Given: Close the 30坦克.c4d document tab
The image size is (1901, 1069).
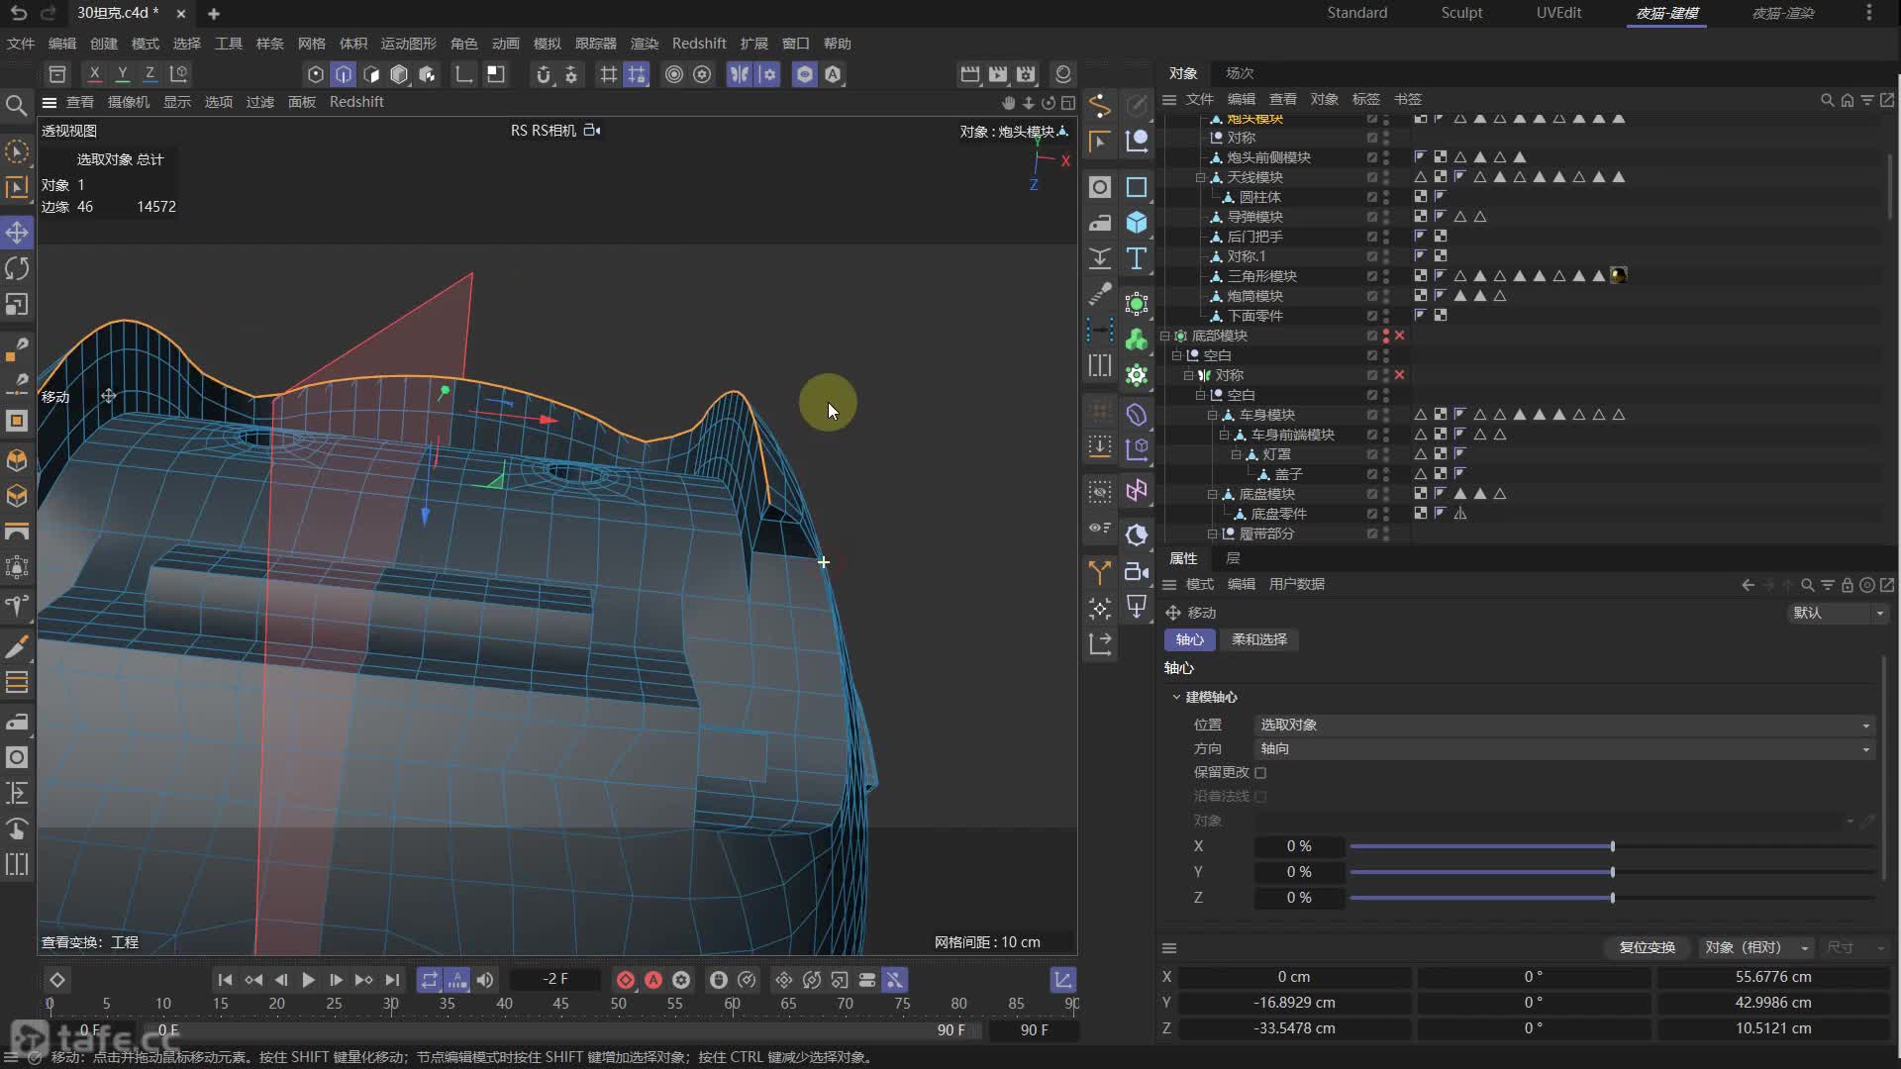Looking at the screenshot, I should click(180, 14).
